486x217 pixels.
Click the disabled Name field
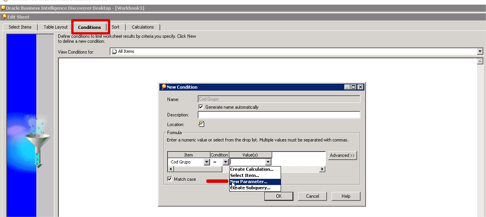279,99
